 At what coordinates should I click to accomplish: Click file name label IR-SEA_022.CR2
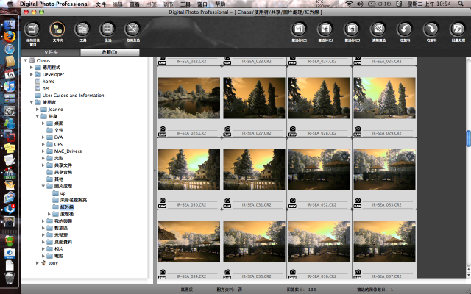[191, 61]
